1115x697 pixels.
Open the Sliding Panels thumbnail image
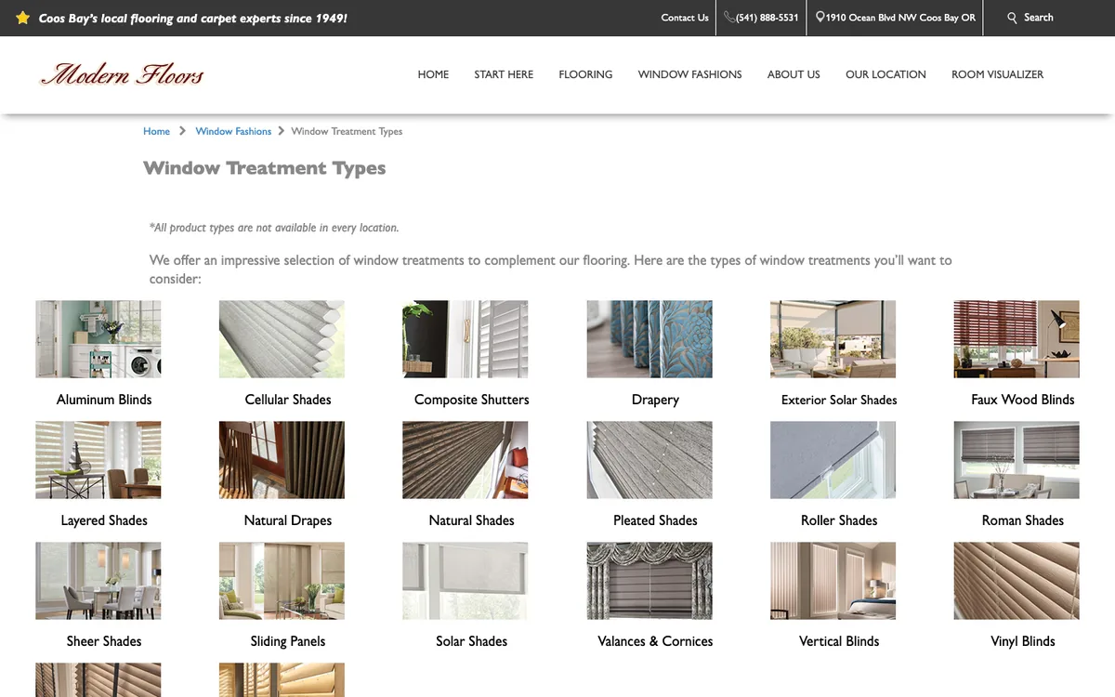tap(282, 581)
